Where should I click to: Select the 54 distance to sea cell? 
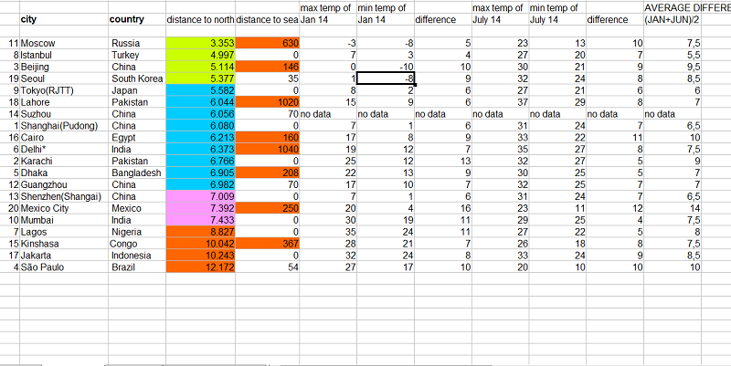coord(267,267)
